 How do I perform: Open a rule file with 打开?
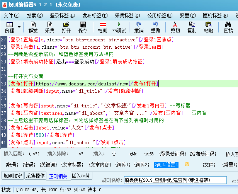pos(66,27)
